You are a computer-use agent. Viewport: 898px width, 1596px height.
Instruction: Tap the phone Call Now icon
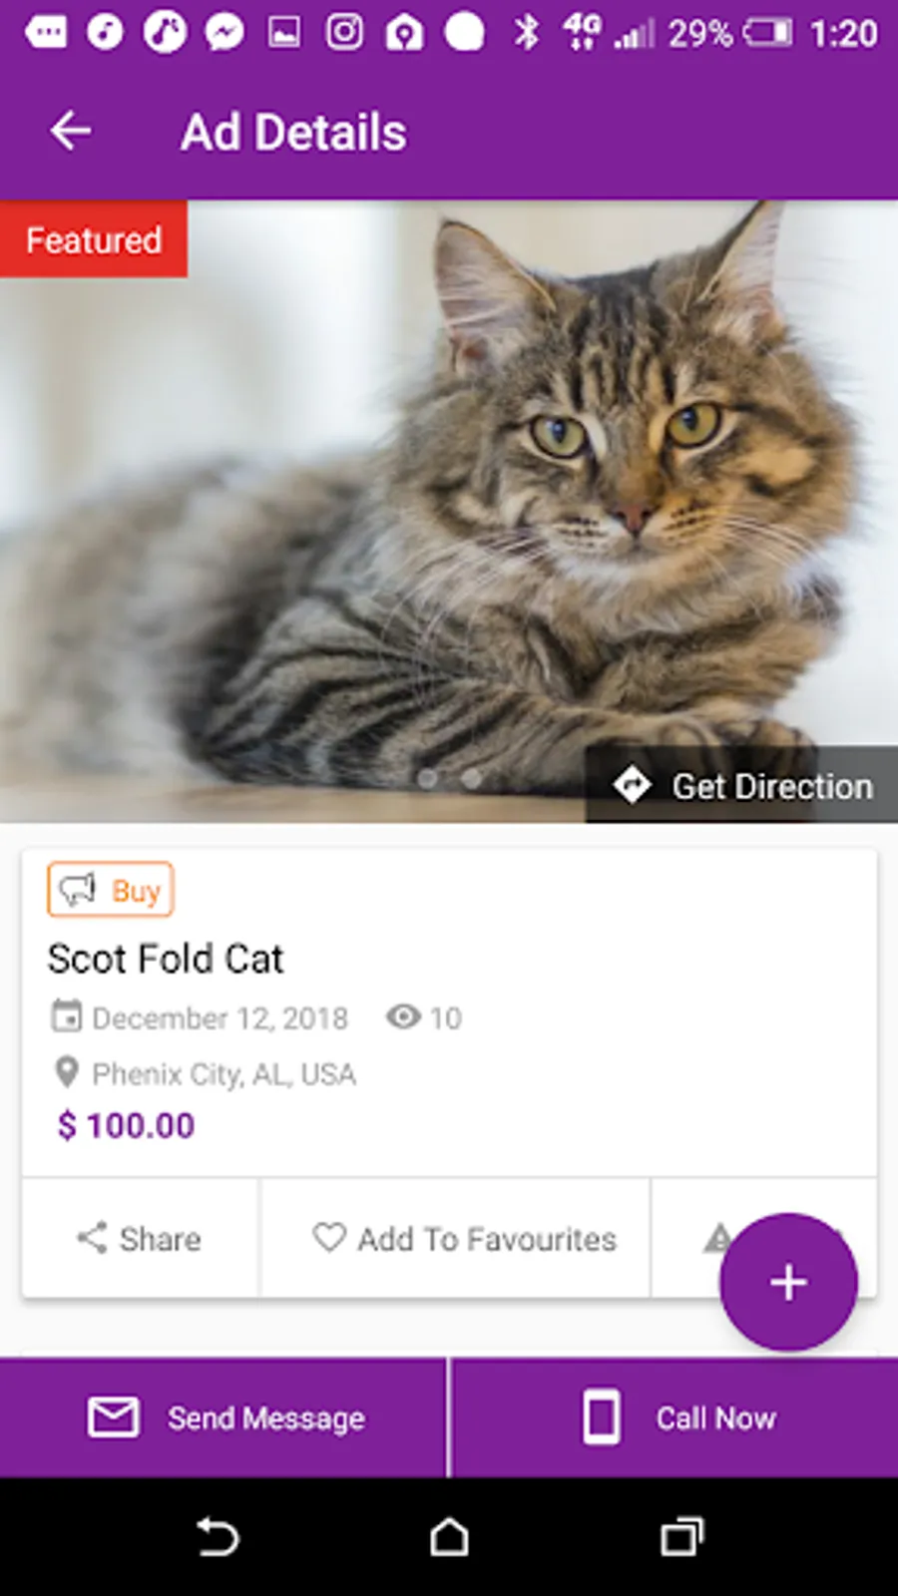pos(601,1416)
